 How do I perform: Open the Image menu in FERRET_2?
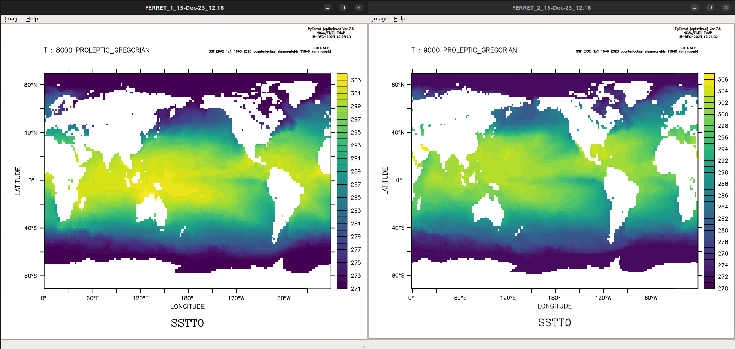(x=380, y=18)
